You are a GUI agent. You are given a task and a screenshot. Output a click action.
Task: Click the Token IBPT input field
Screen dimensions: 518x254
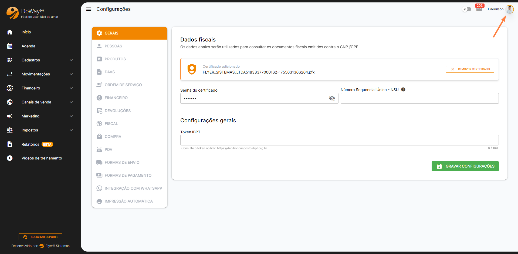pyautogui.click(x=339, y=140)
